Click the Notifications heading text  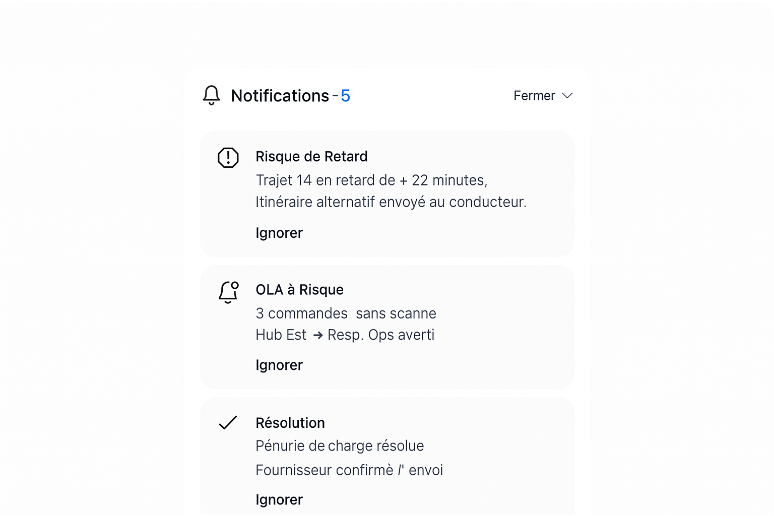click(280, 96)
